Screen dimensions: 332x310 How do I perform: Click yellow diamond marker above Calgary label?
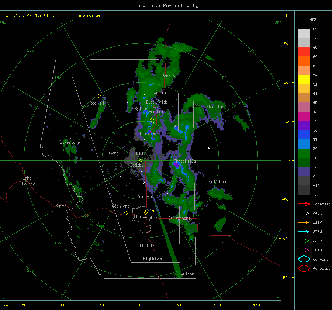coord(146,212)
